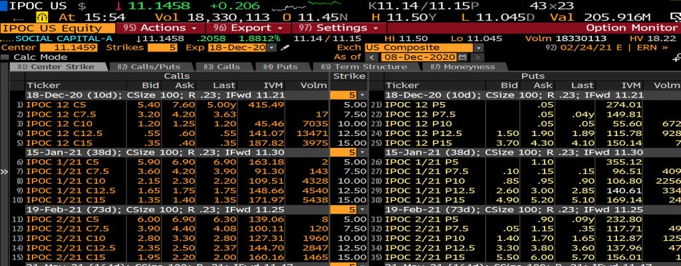Image resolution: width=681 pixels, height=266 pixels.
Task: Switch to the Center Strike tab
Action: click(58, 67)
